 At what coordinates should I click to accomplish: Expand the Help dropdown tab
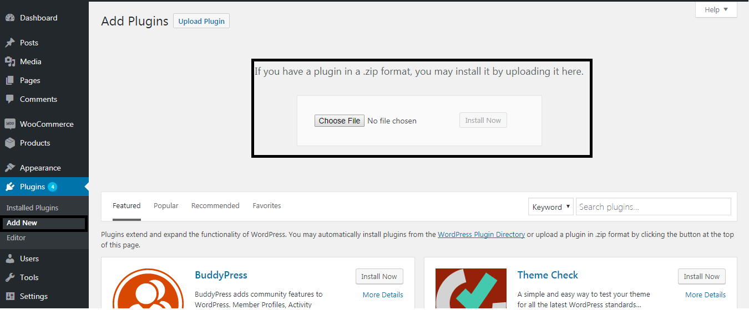(716, 9)
